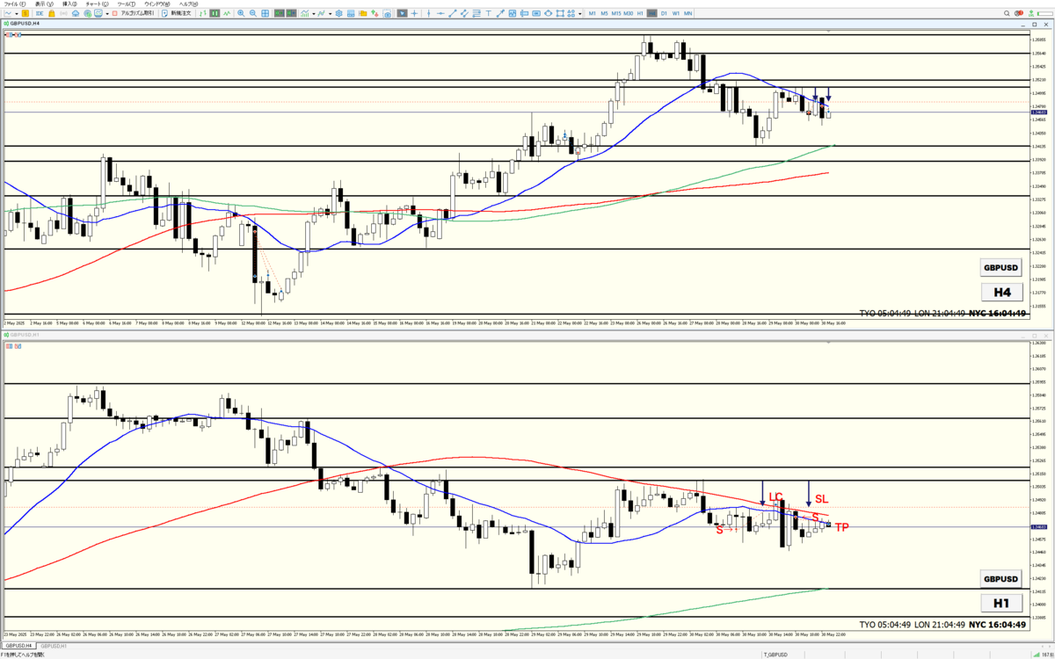
Task: Select the equidistant channel tool
Action: 464,13
